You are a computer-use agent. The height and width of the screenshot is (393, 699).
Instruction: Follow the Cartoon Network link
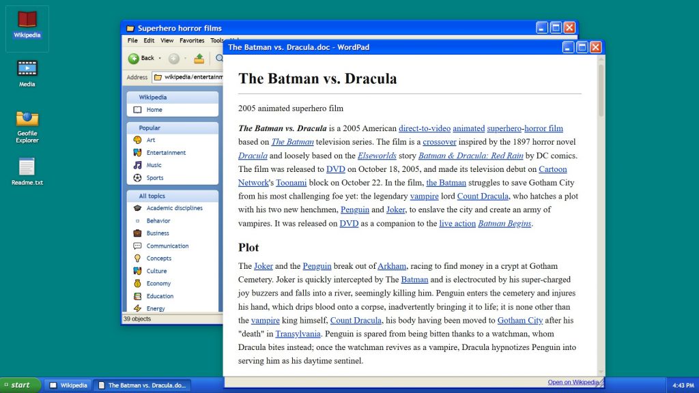[552, 169]
